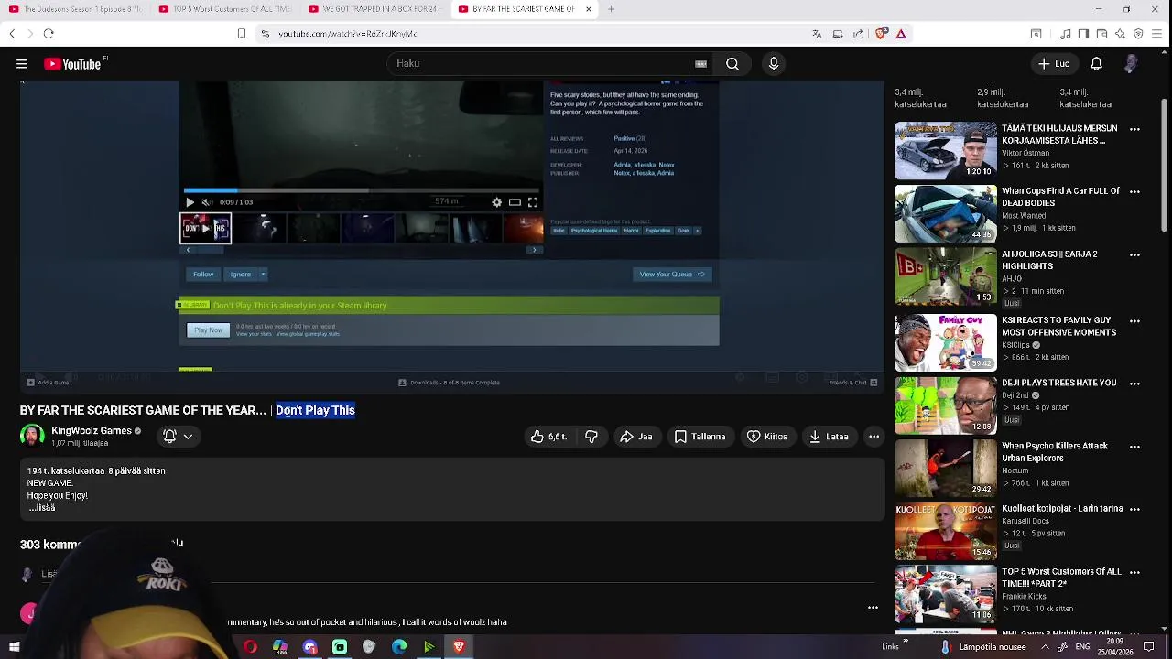Toggle theater mode on the trailer player
1172x659 pixels.
pyautogui.click(x=515, y=202)
